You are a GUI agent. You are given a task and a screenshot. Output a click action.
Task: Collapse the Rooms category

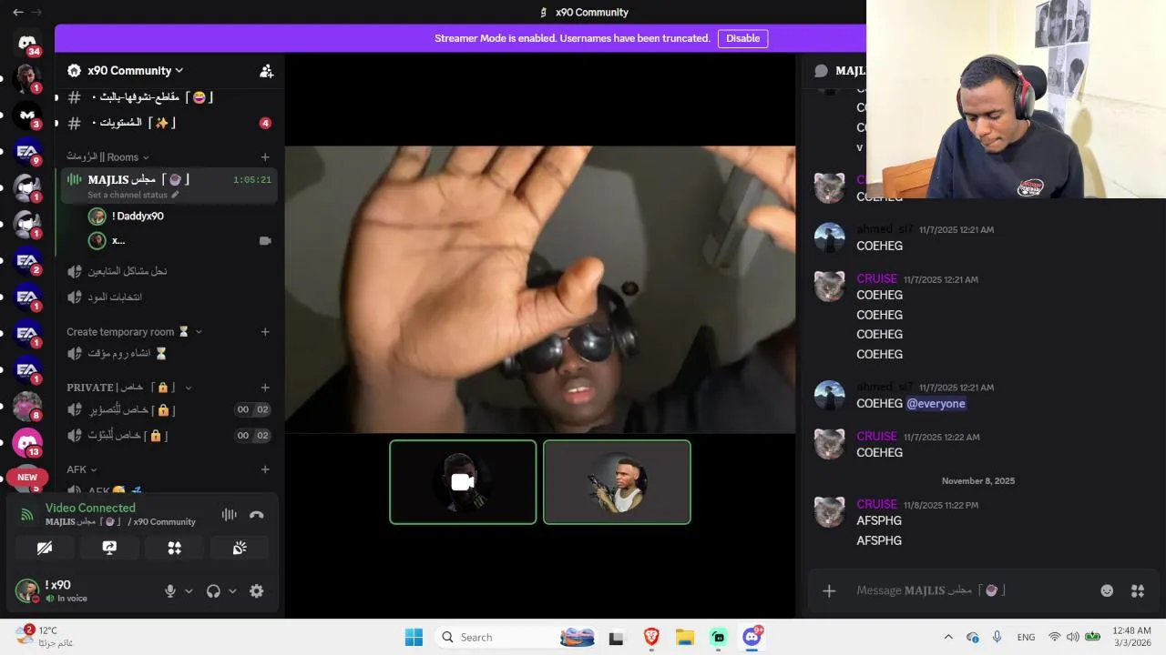[107, 157]
